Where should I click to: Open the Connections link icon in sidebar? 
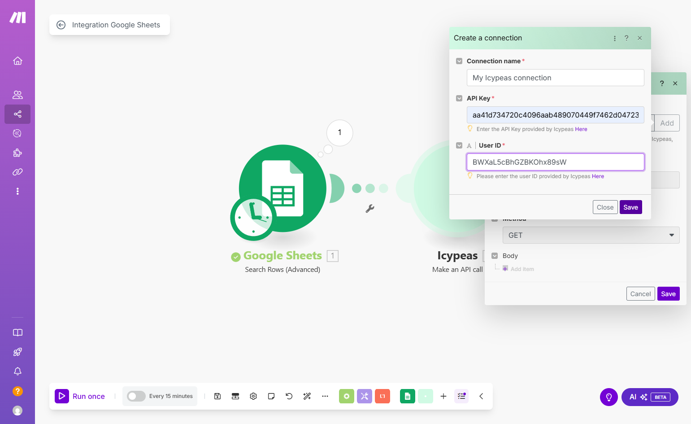[x=17, y=172]
